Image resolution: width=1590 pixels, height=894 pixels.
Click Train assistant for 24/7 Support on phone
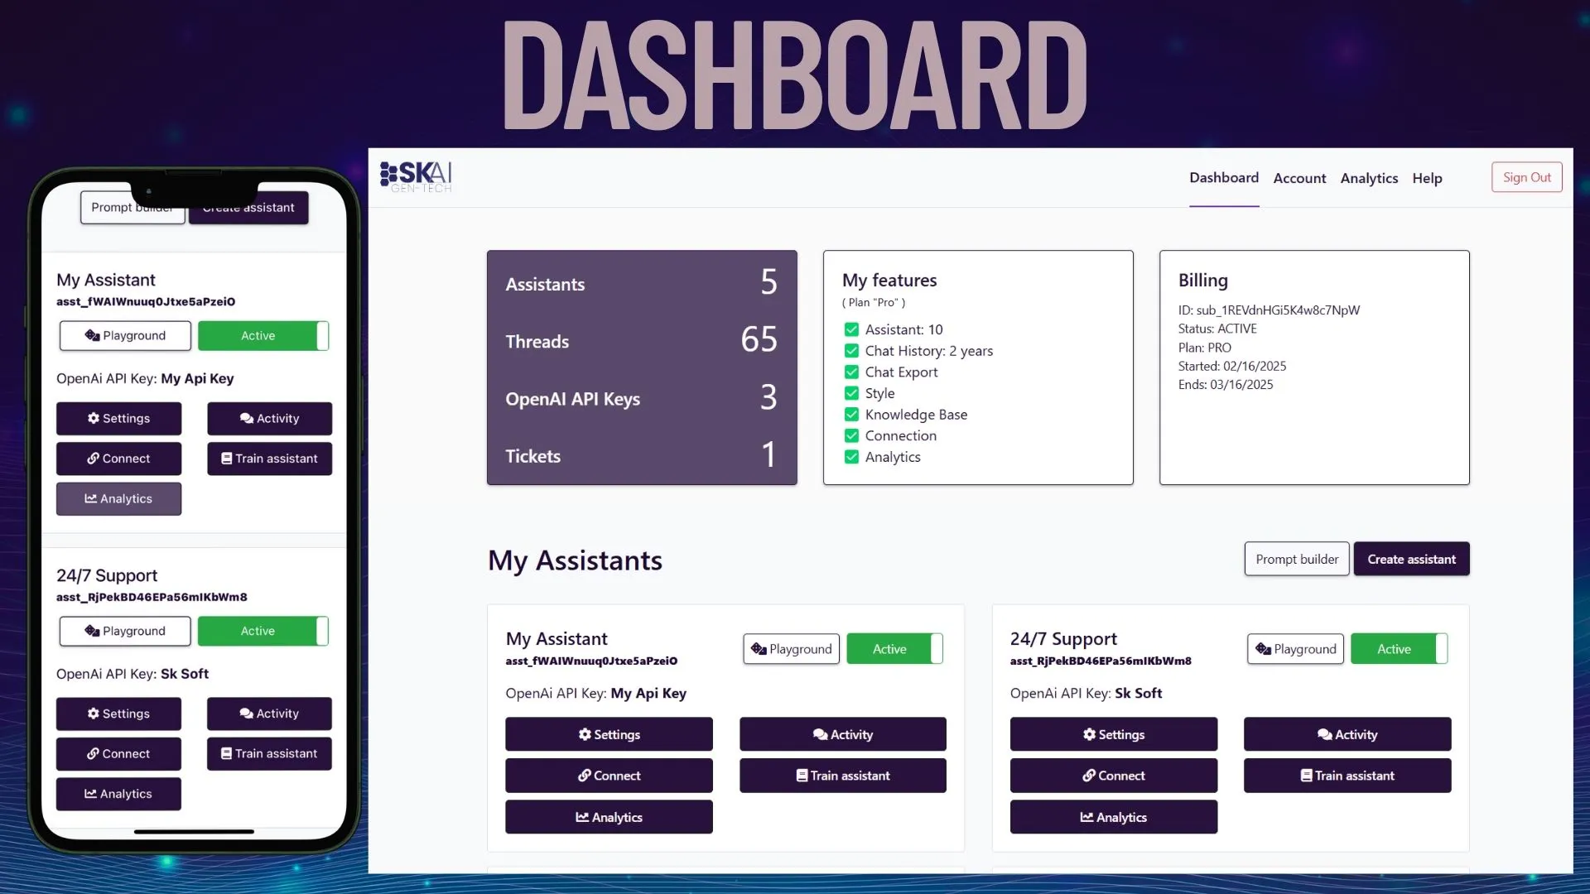[x=269, y=753]
